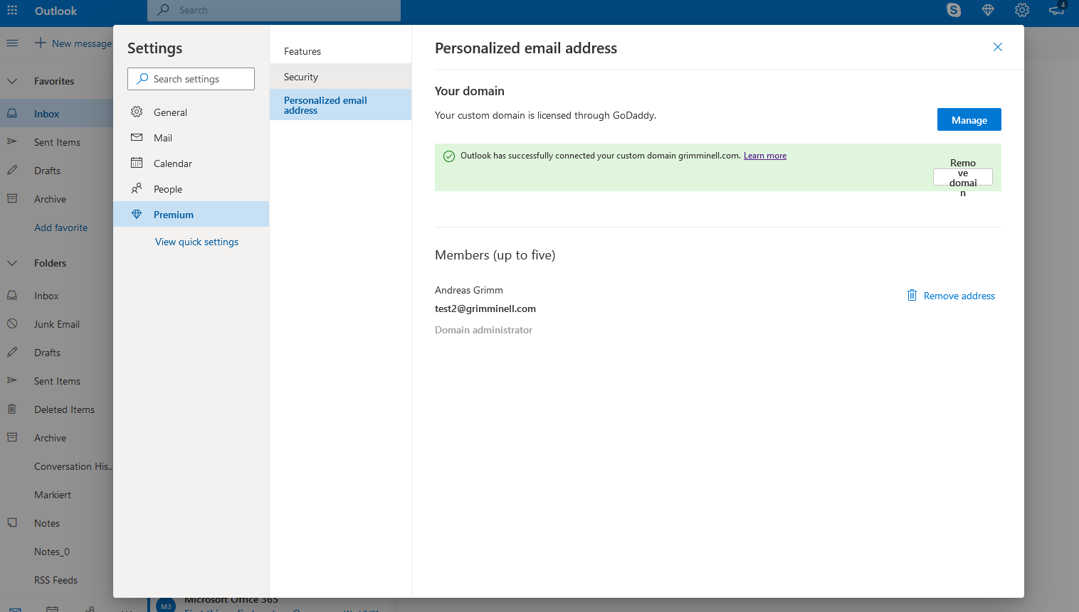This screenshot has height=612, width=1079.
Task: Click the Outlook brand title
Action: (56, 11)
